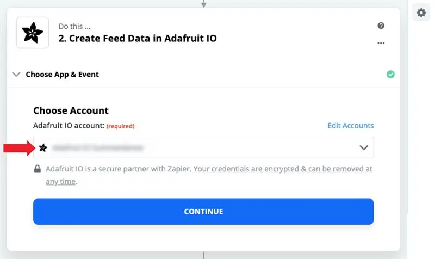Click the blurred account name text

[98, 148]
